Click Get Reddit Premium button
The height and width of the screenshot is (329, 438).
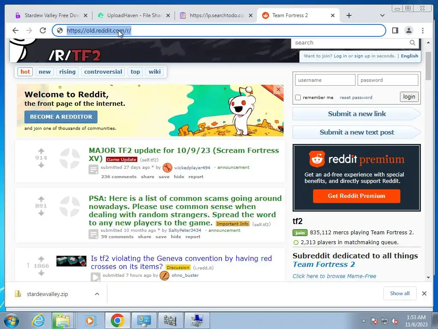356,196
